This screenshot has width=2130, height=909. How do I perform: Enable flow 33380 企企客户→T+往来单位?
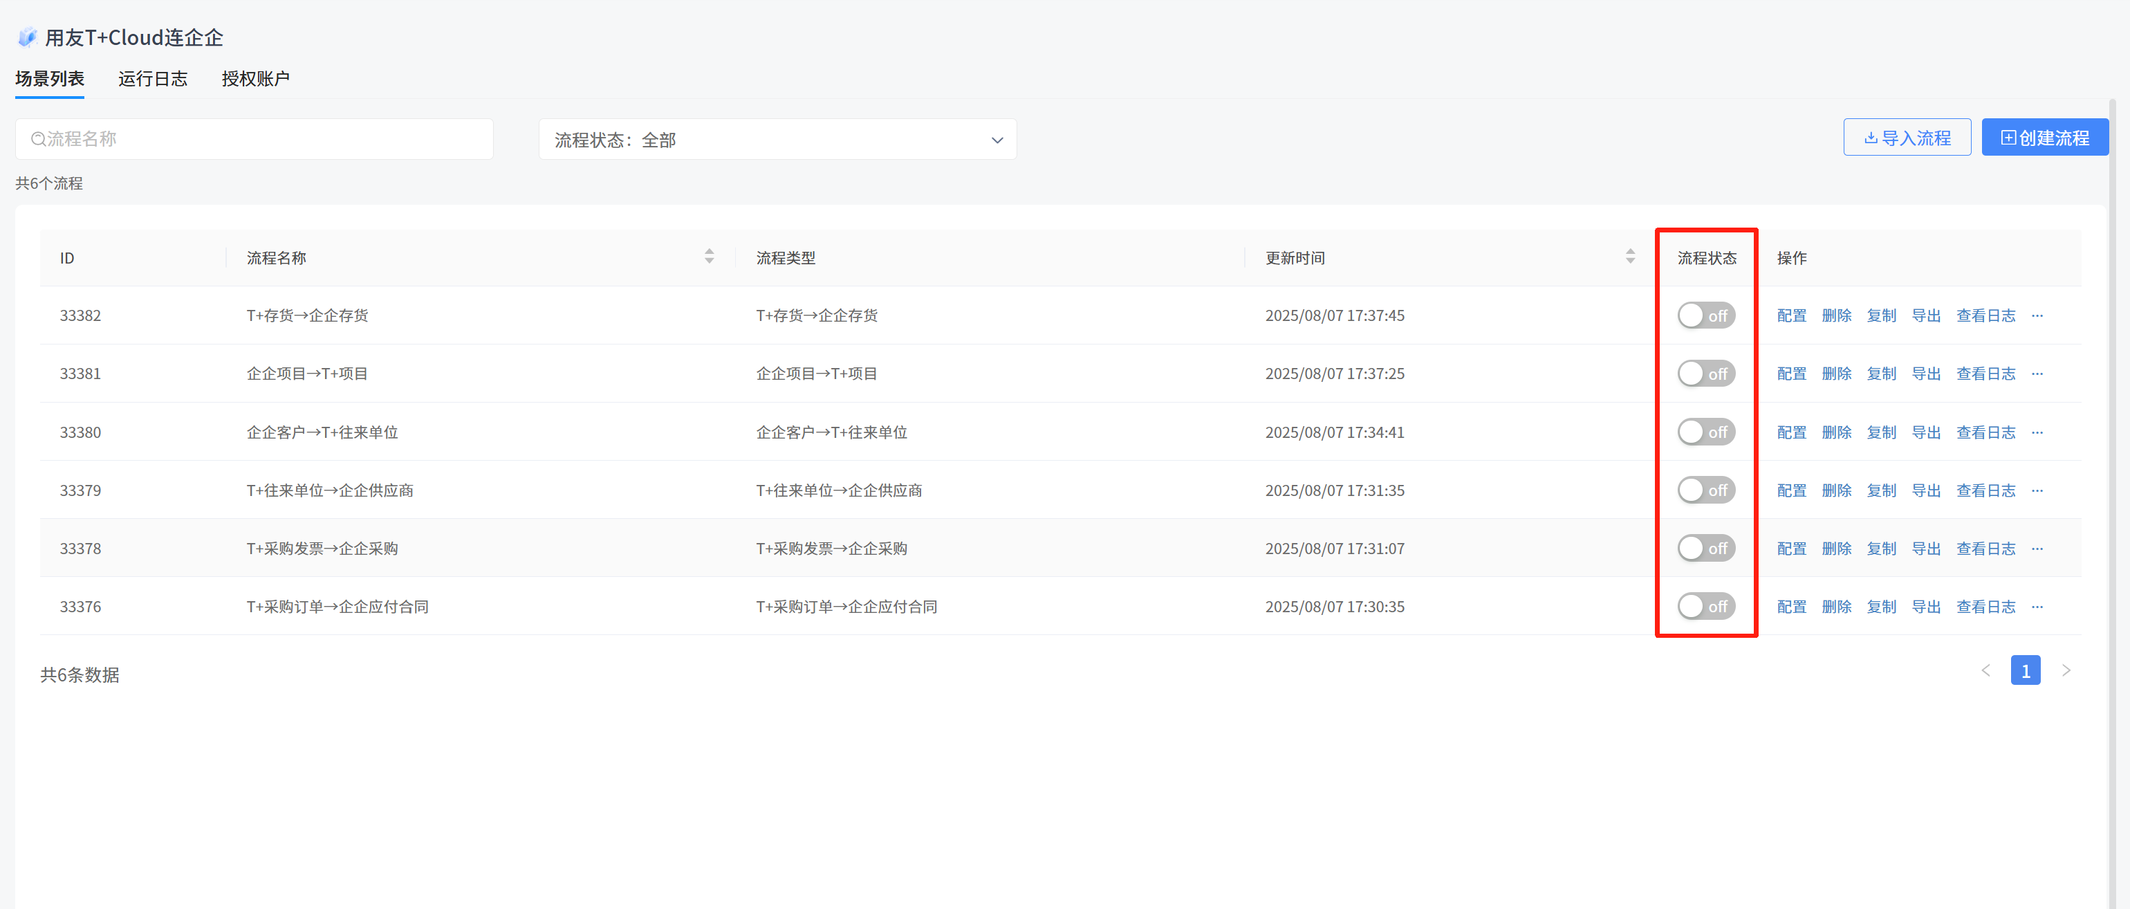tap(1706, 432)
